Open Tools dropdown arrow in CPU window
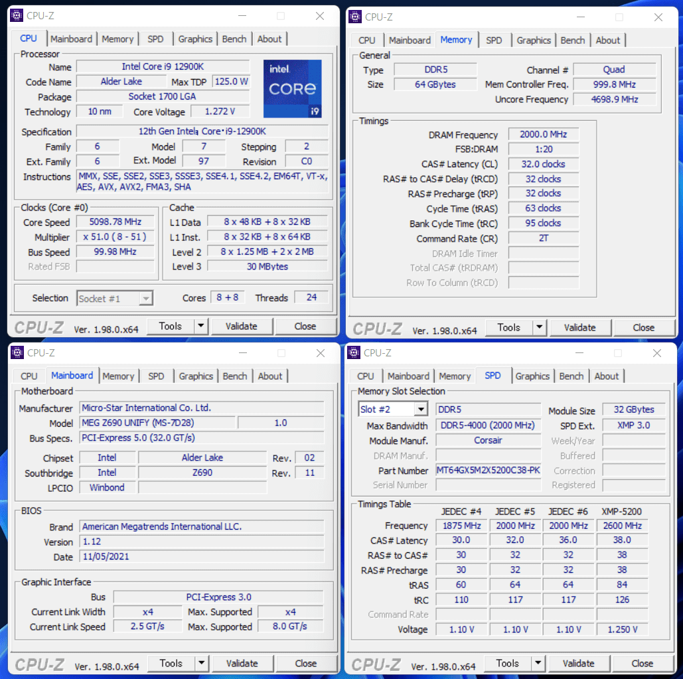 pos(201,326)
